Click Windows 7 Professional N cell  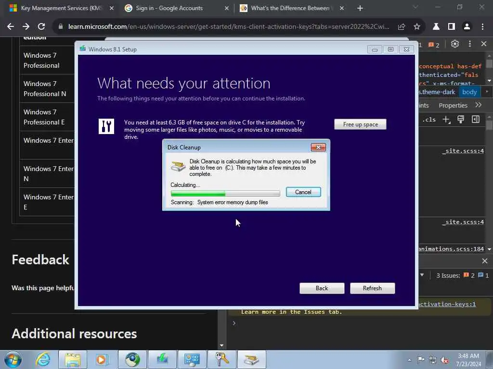click(x=47, y=89)
